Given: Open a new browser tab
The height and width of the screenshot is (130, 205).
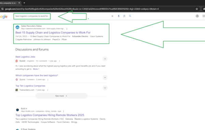Looking at the screenshot, I should tap(24, 3).
